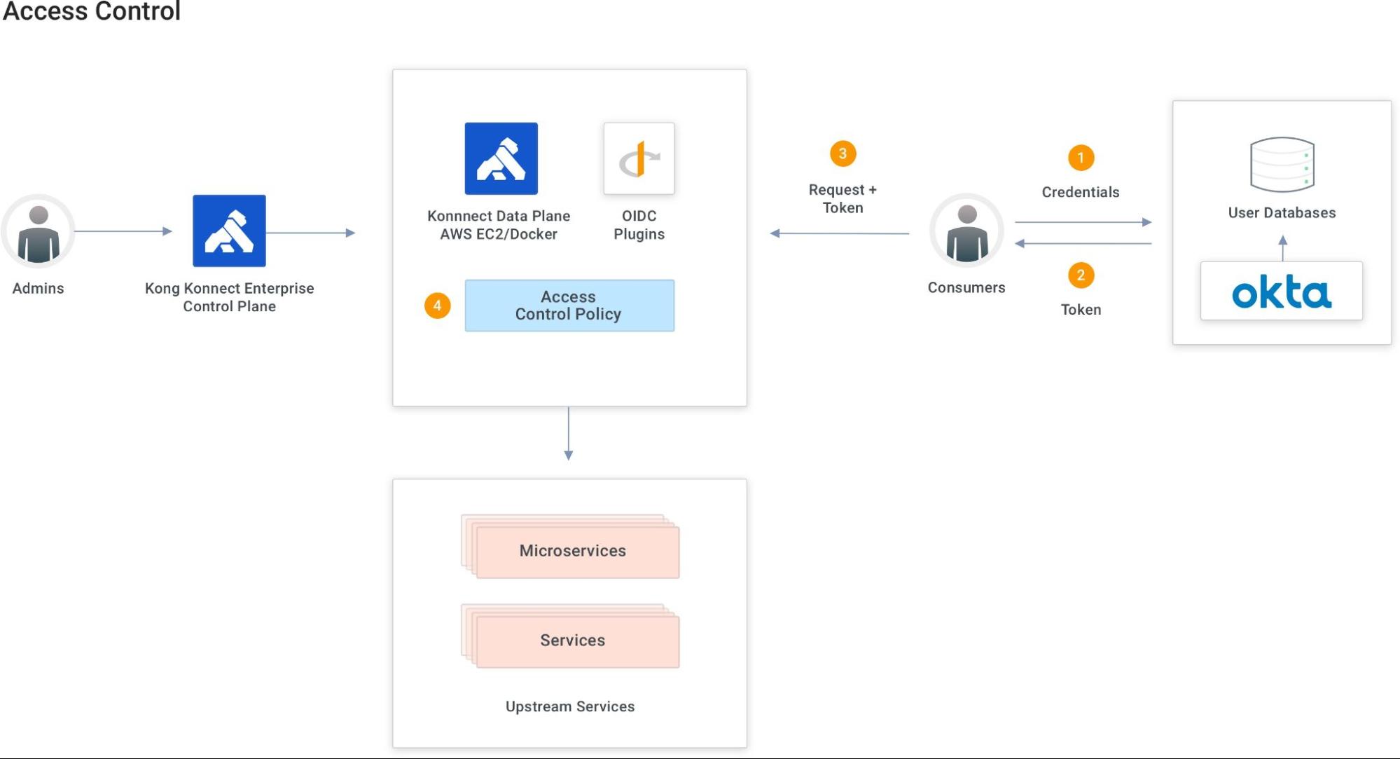Click the OIDC Plugins icon
Screen dimensions: 1400x759
click(639, 158)
